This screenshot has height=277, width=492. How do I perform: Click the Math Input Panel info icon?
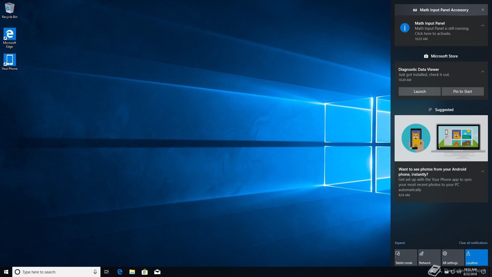pos(405,27)
